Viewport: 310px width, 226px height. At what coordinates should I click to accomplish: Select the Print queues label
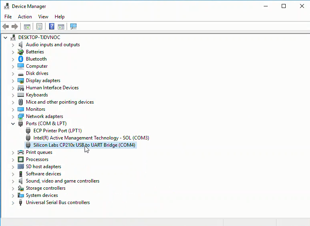(x=39, y=152)
